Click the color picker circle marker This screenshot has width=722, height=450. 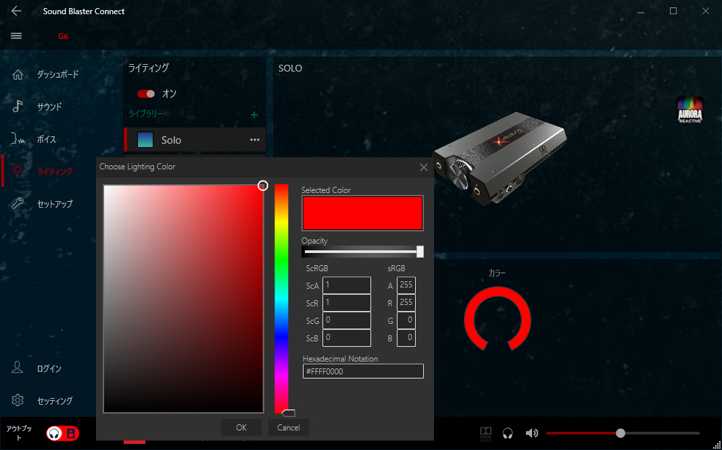262,186
